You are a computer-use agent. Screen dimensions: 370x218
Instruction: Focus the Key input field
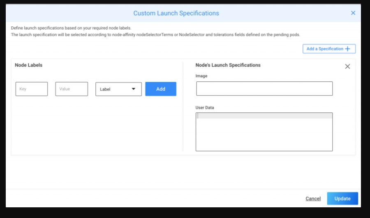coord(32,89)
